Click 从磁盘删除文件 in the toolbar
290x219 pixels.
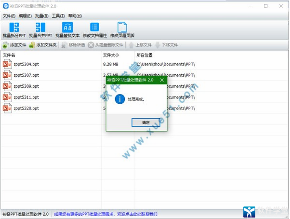pos(105,45)
